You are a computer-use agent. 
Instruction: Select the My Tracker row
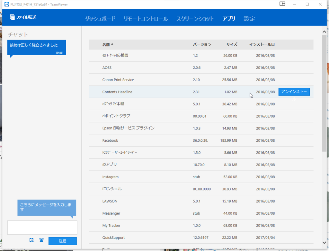point(201,225)
